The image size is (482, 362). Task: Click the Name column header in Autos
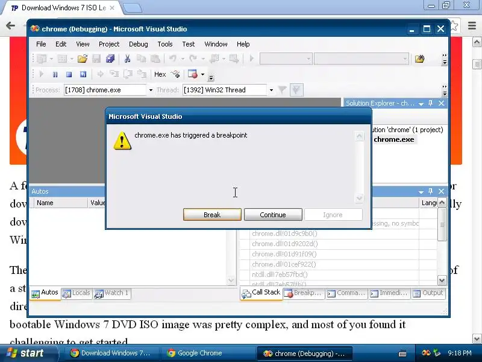[x=61, y=203]
